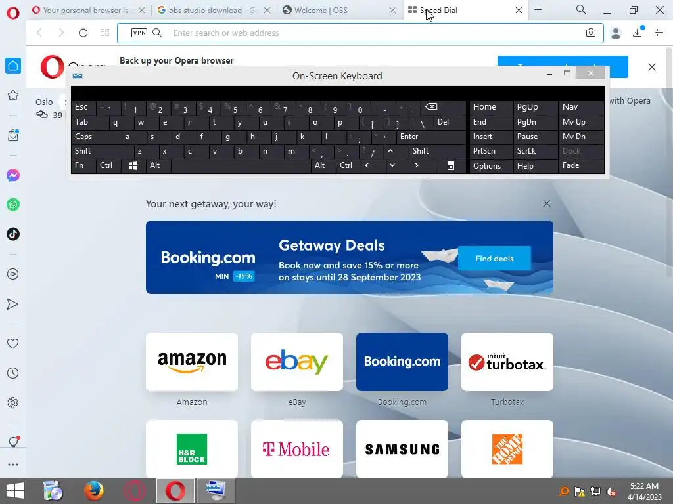Click the Nav key on On-Screen Keyboard
The height and width of the screenshot is (504, 673).
click(x=581, y=107)
